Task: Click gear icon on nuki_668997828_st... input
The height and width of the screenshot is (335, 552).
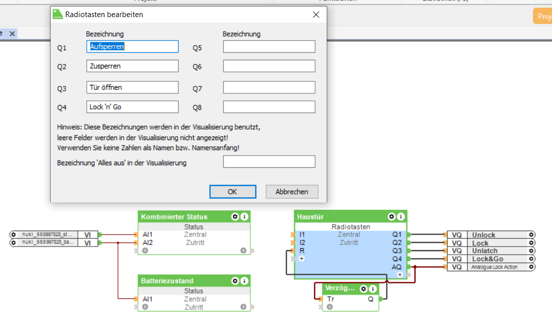Action: point(14,234)
